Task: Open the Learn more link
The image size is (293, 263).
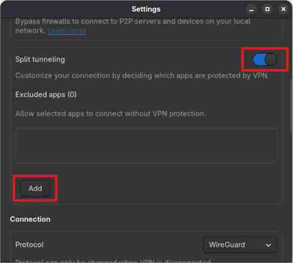Action: pos(67,31)
